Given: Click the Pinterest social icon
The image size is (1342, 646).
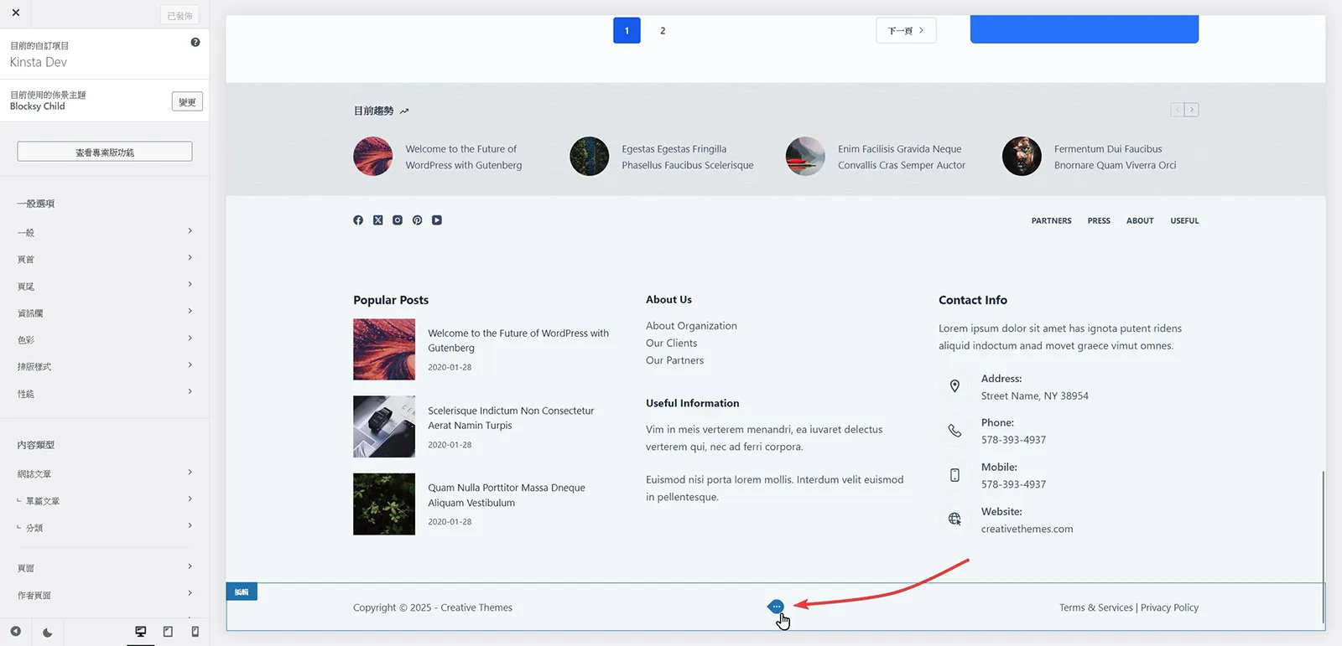Looking at the screenshot, I should (x=417, y=220).
